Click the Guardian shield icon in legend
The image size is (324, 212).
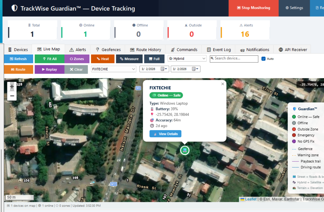click(x=295, y=109)
